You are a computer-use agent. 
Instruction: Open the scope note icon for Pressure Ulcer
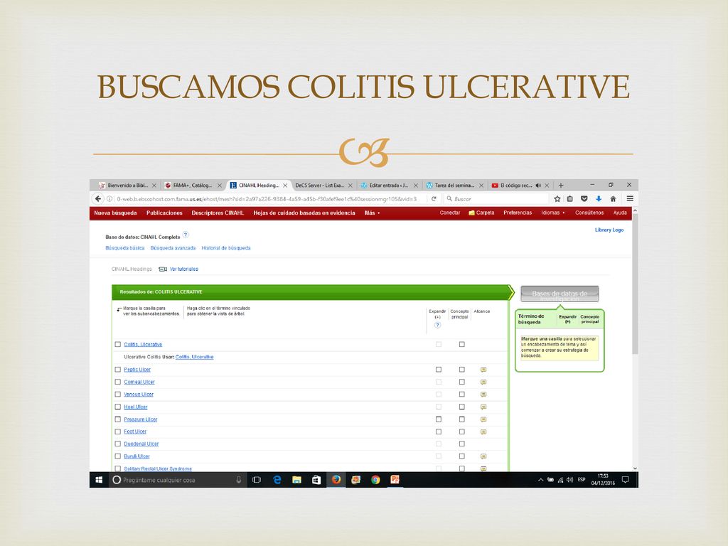coord(483,419)
